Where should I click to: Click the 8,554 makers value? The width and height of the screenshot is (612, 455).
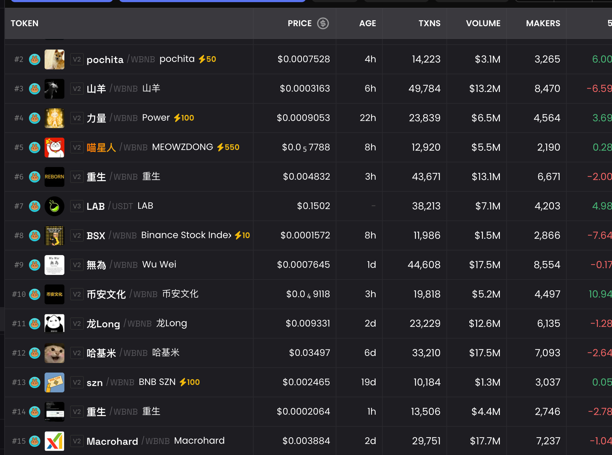click(547, 265)
